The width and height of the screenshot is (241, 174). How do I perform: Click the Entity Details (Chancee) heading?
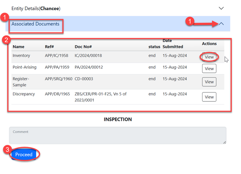(x=36, y=8)
